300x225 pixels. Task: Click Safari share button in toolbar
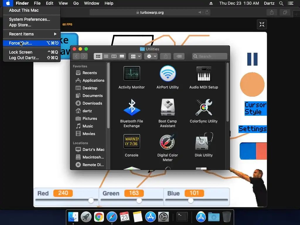point(272,12)
